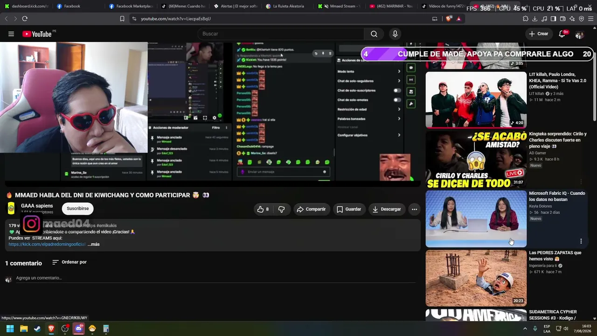Open the Microsoft Fabric IQ video thumbnail
This screenshot has height=336, width=597.
click(476, 219)
